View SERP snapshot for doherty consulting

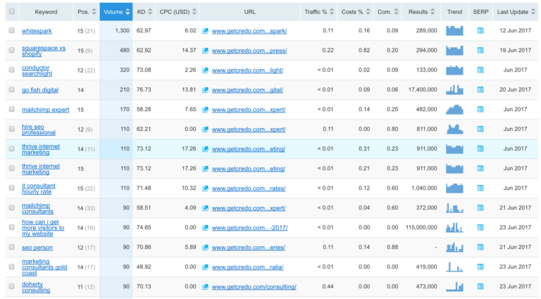[x=480, y=286]
